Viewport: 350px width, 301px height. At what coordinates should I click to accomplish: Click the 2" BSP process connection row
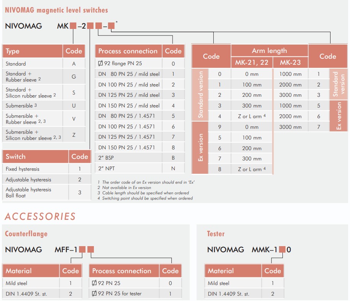(x=140, y=158)
